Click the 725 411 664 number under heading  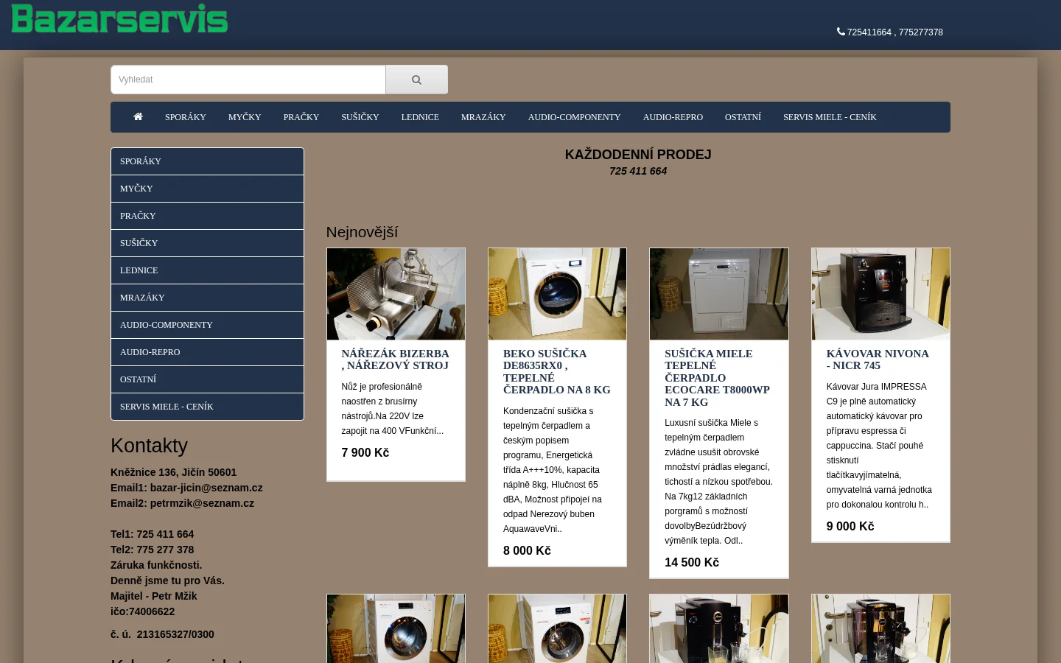(638, 171)
